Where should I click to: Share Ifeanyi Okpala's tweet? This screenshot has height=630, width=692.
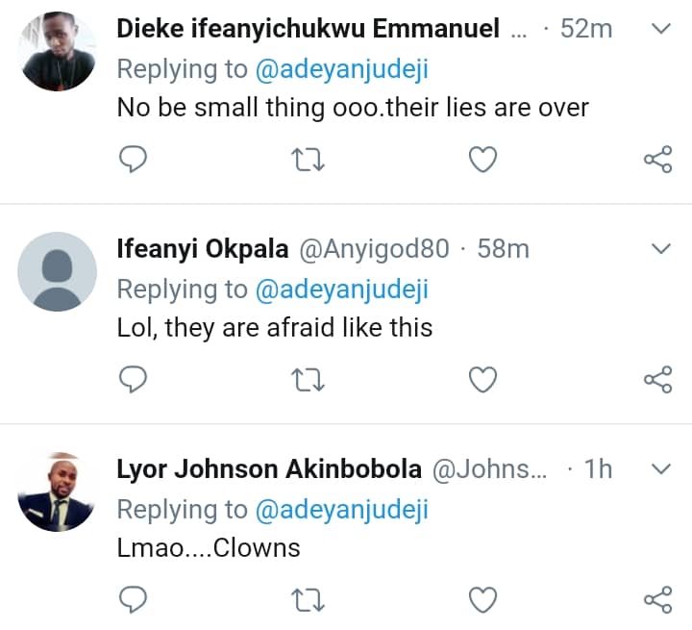pyautogui.click(x=656, y=380)
